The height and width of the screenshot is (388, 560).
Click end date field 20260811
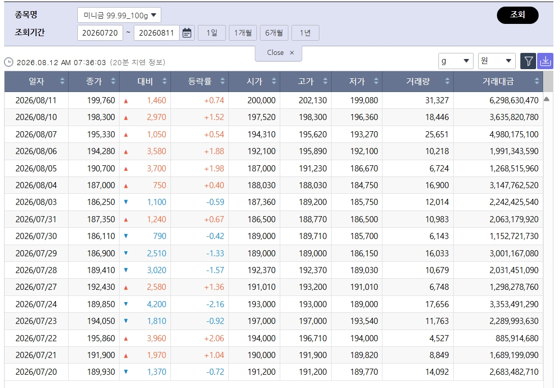tap(157, 33)
